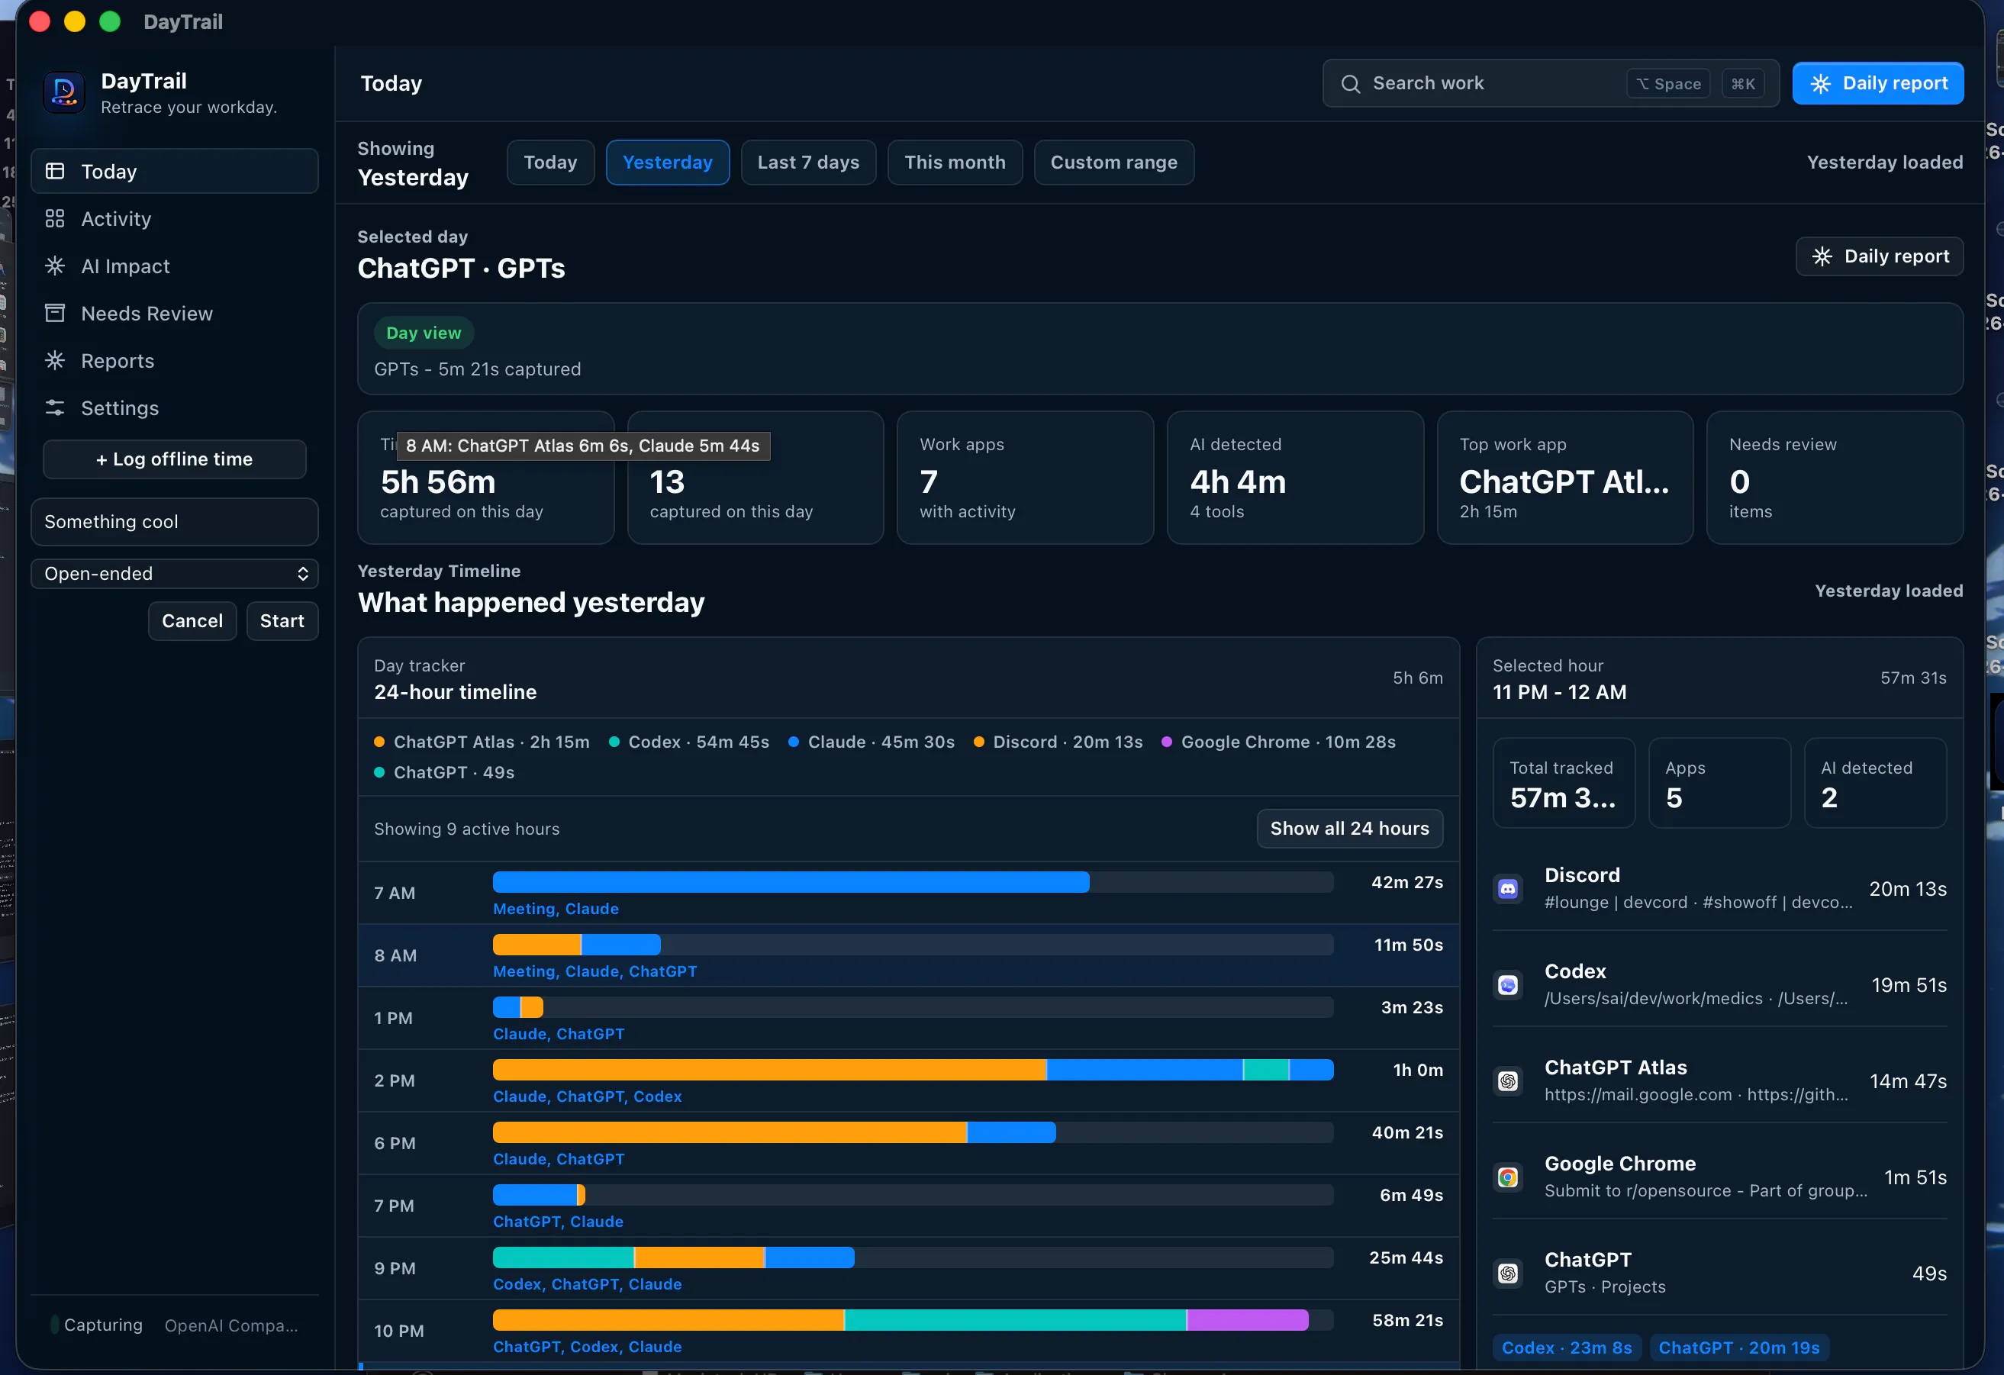Viewport: 2004px width, 1375px height.
Task: Click the Codex teal legend dot
Action: pos(614,742)
